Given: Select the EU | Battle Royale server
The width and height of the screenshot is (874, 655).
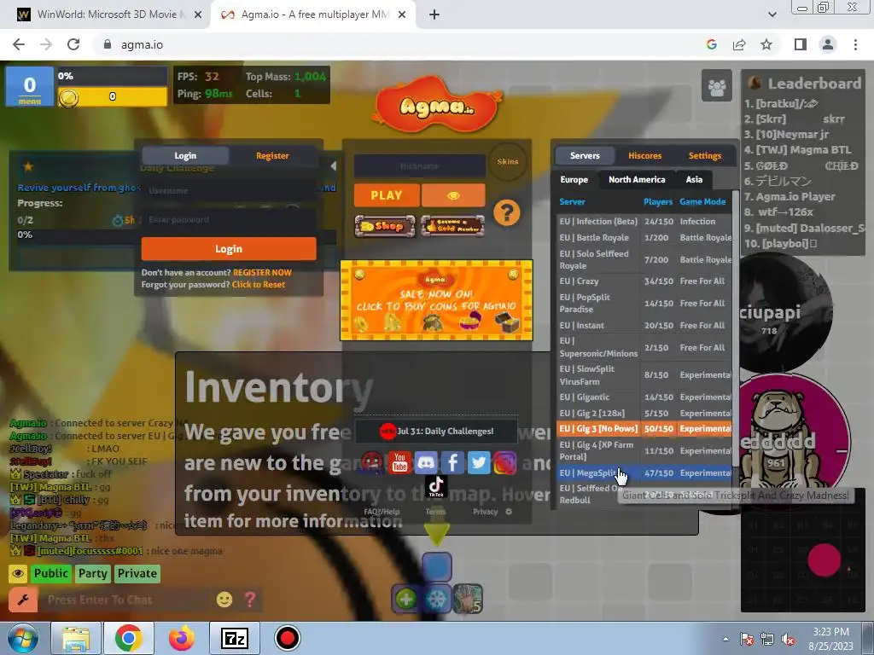Looking at the screenshot, I should (x=645, y=237).
